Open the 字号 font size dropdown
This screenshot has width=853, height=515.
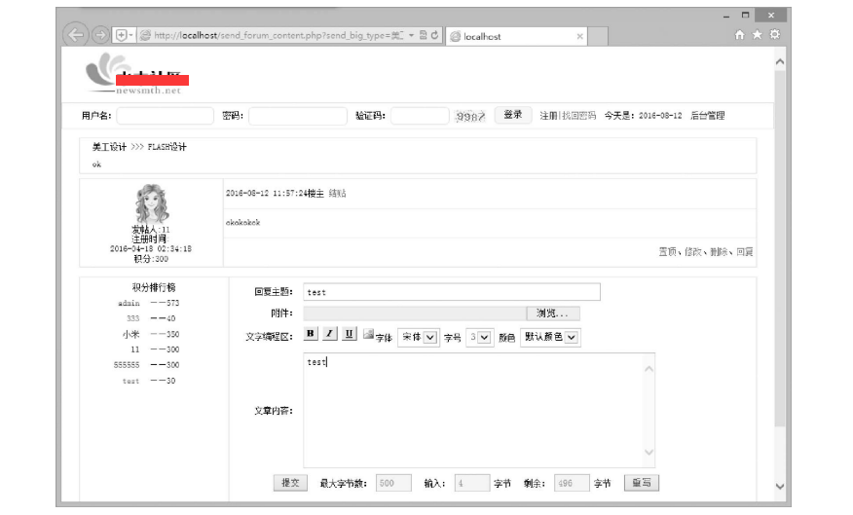(478, 337)
